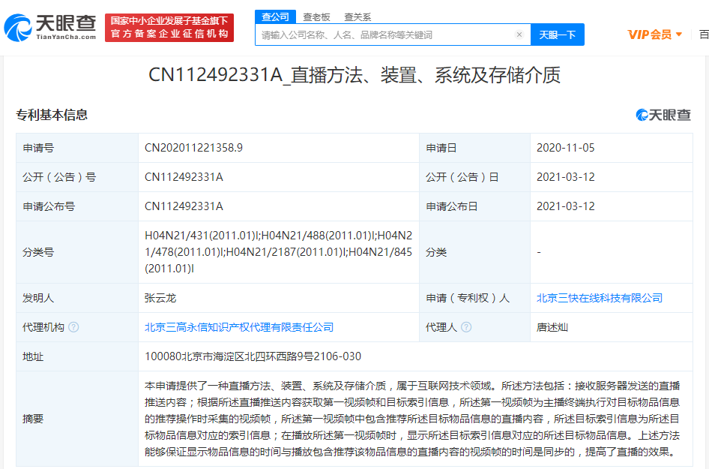Click the agent name 唐述灿
The width and height of the screenshot is (709, 469).
tap(552, 327)
